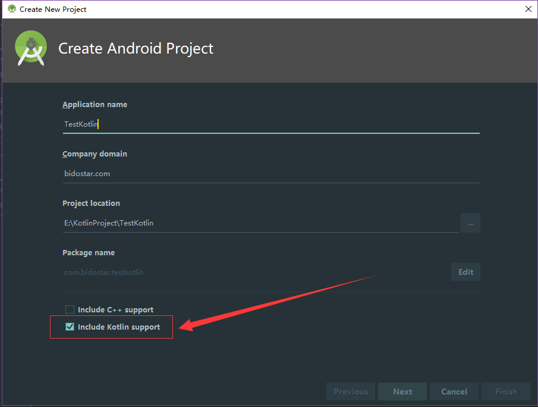Go to the next step with Next
Image resolution: width=538 pixels, height=407 pixels.
402,392
